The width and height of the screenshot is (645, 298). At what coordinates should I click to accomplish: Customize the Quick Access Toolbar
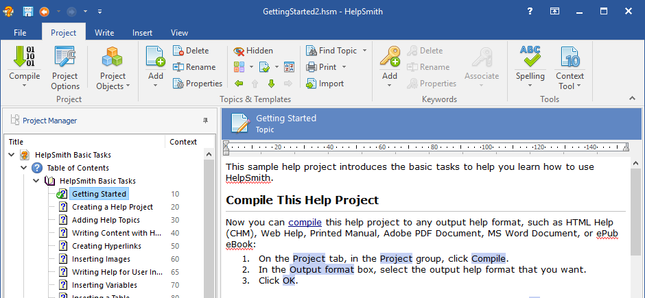click(99, 12)
